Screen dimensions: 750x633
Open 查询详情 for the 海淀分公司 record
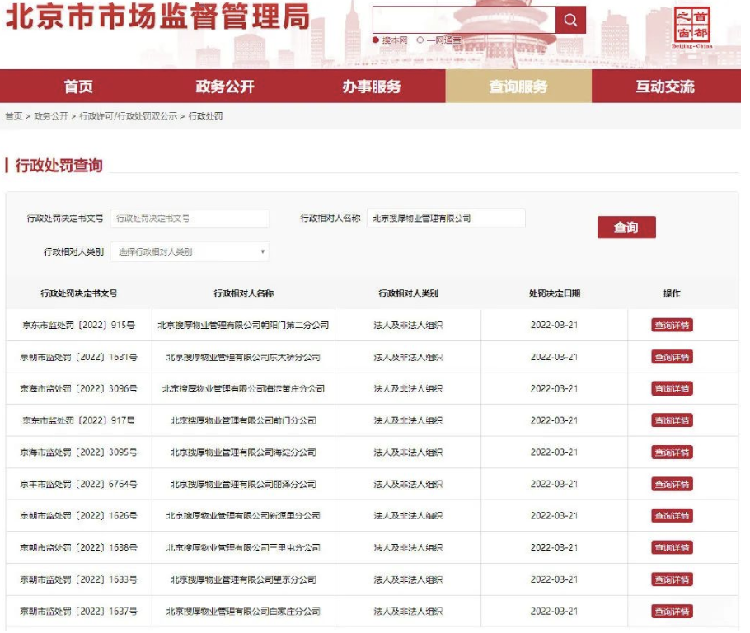coord(673,452)
